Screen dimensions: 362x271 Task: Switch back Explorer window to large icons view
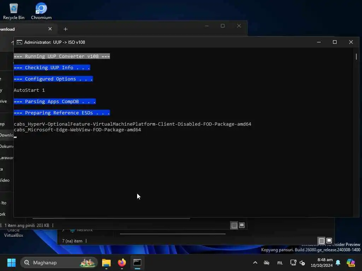click(x=329, y=241)
